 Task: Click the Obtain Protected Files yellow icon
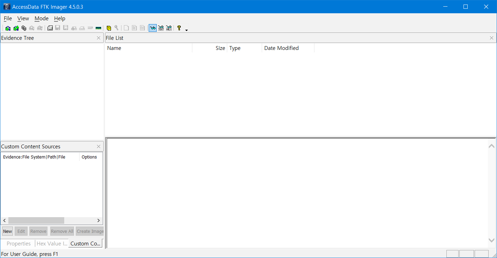(x=109, y=28)
